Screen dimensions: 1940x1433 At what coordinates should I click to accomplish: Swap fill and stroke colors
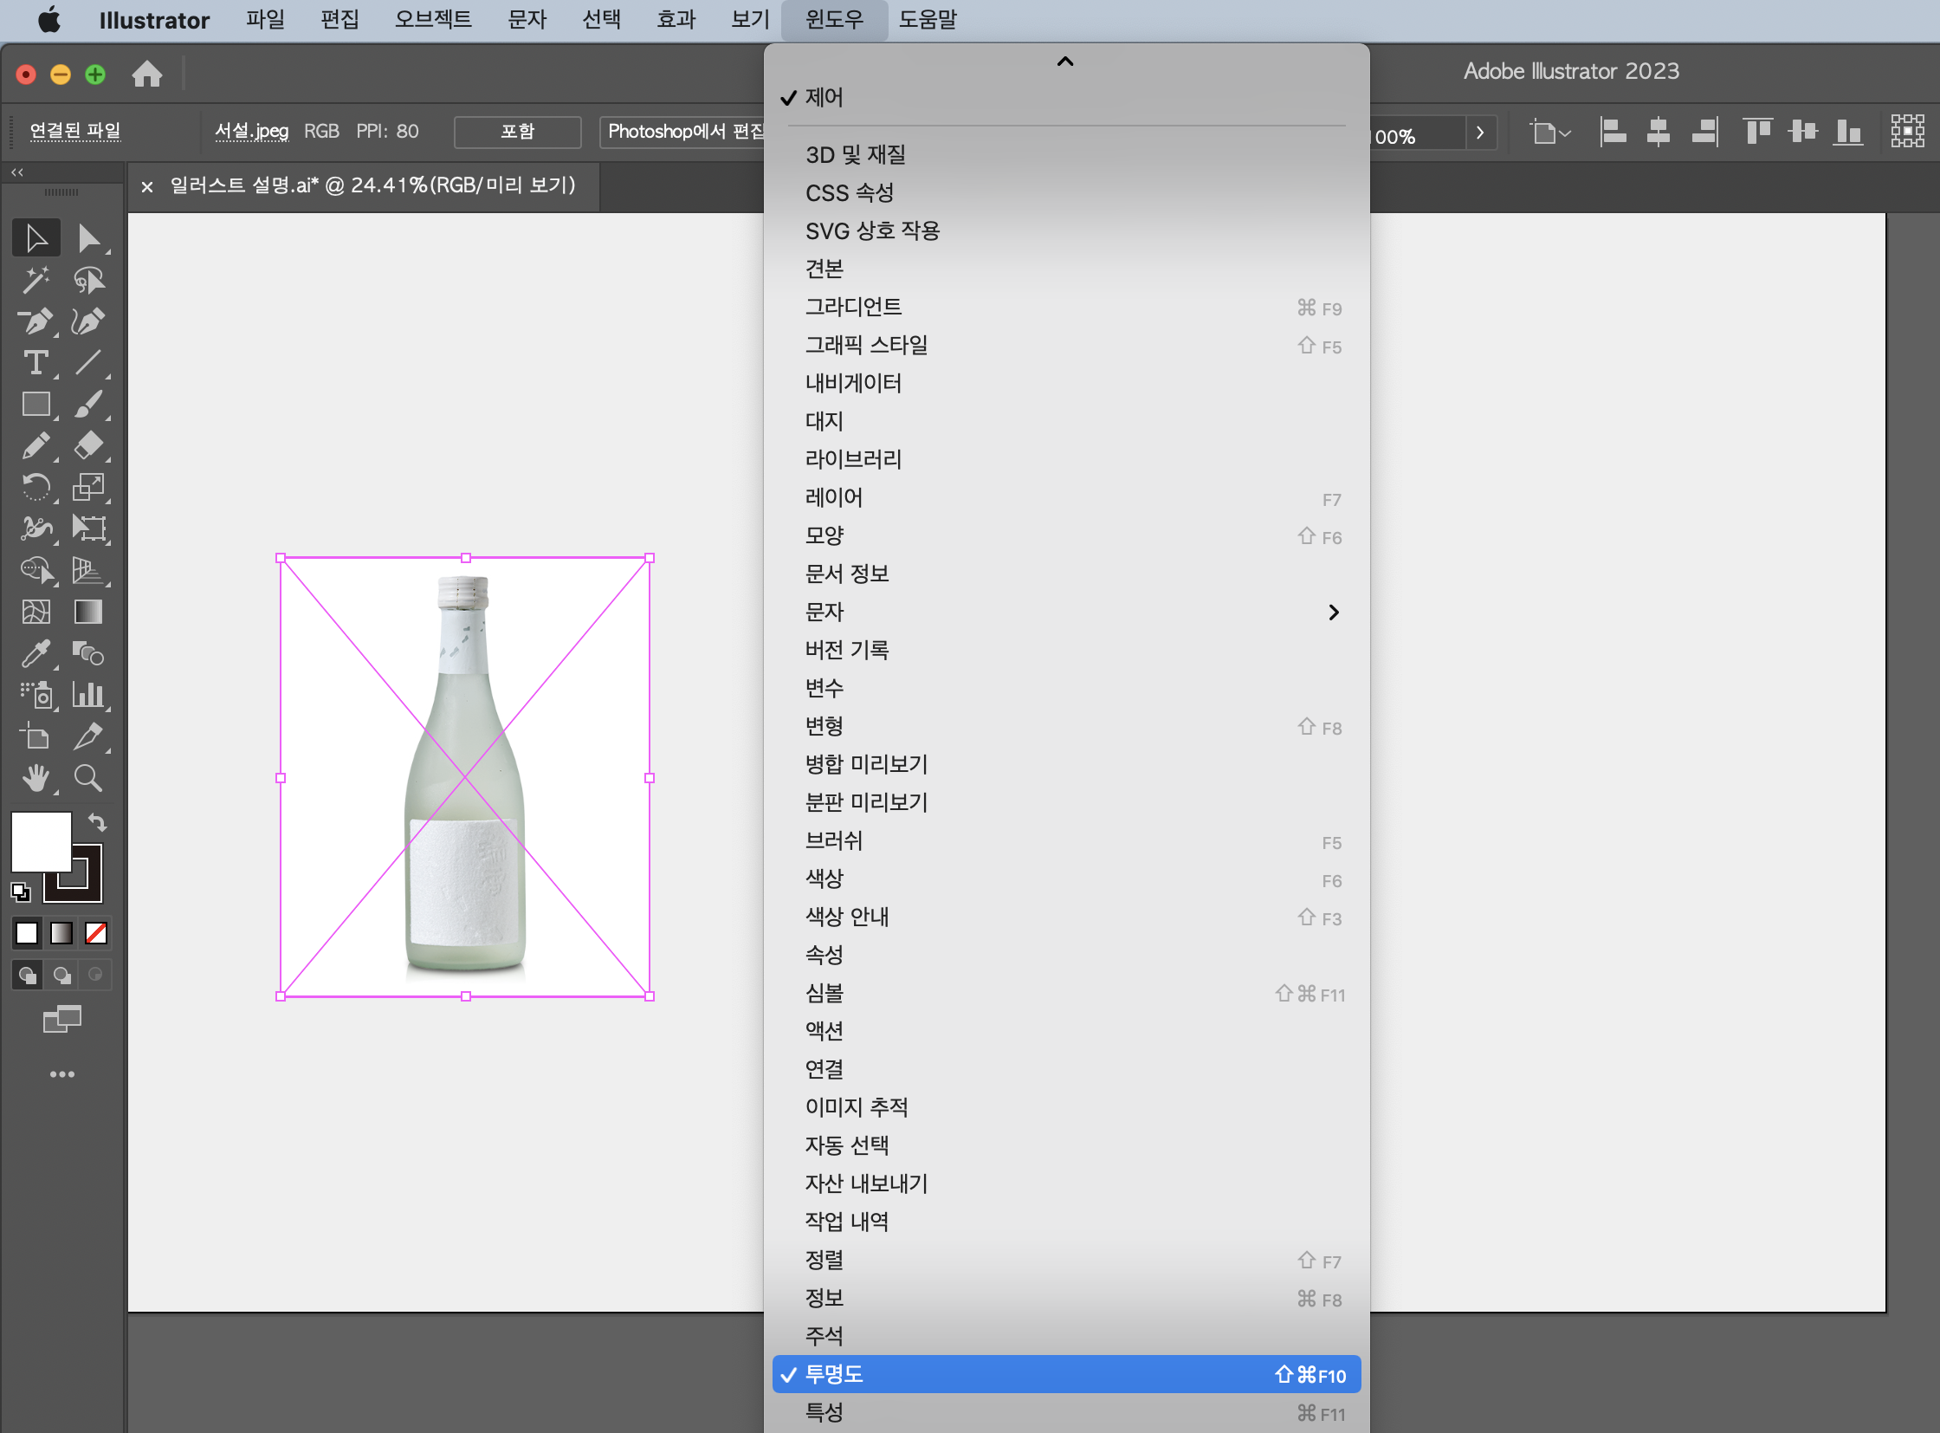(x=97, y=822)
